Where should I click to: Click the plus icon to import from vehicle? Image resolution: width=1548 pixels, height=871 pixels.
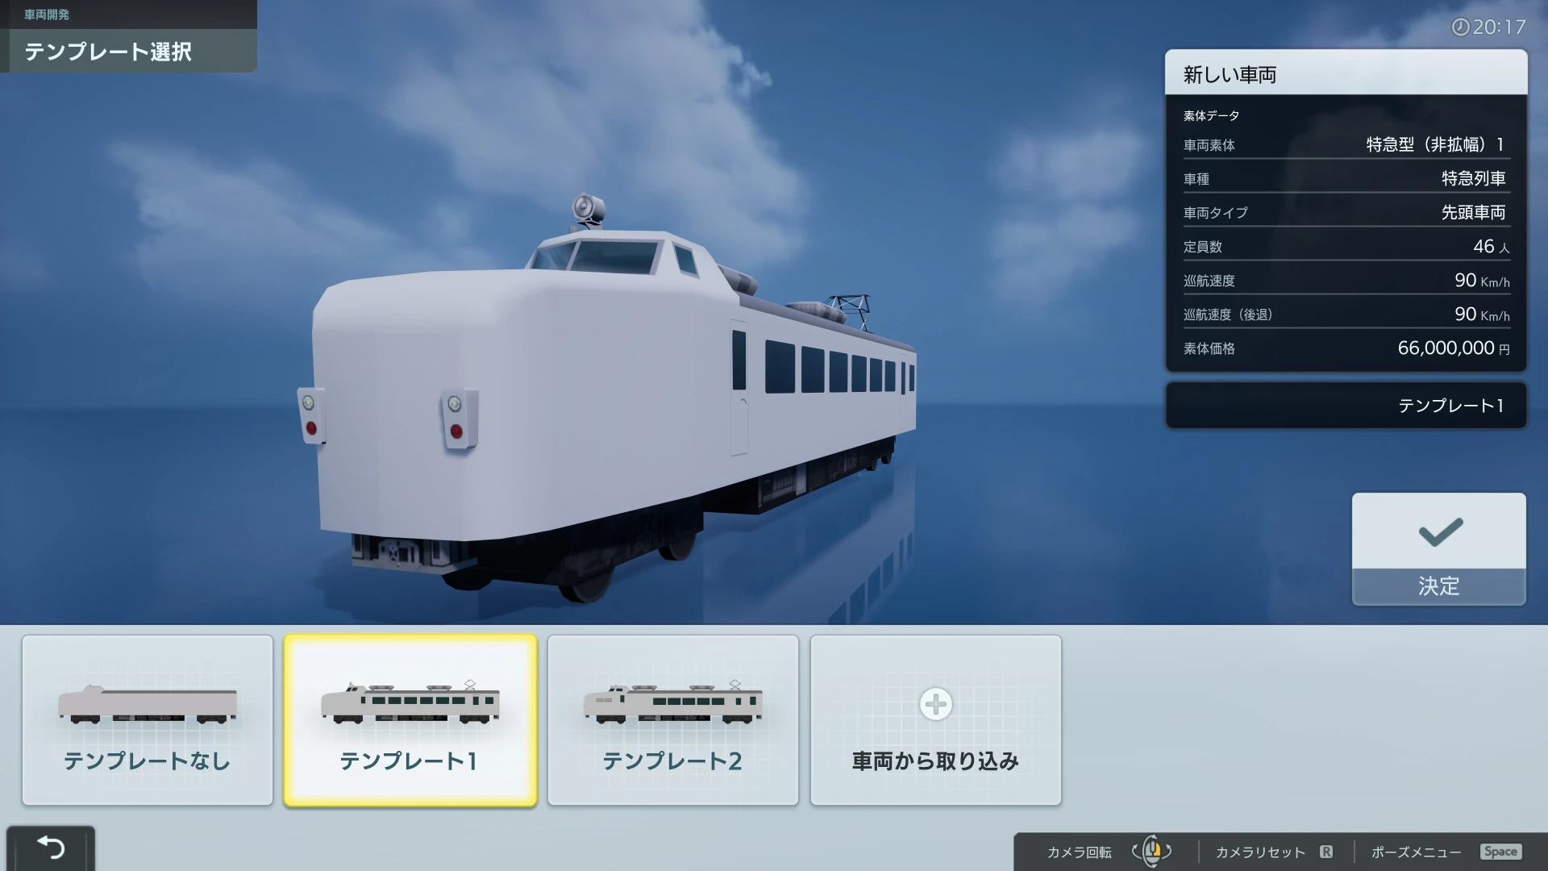[935, 704]
